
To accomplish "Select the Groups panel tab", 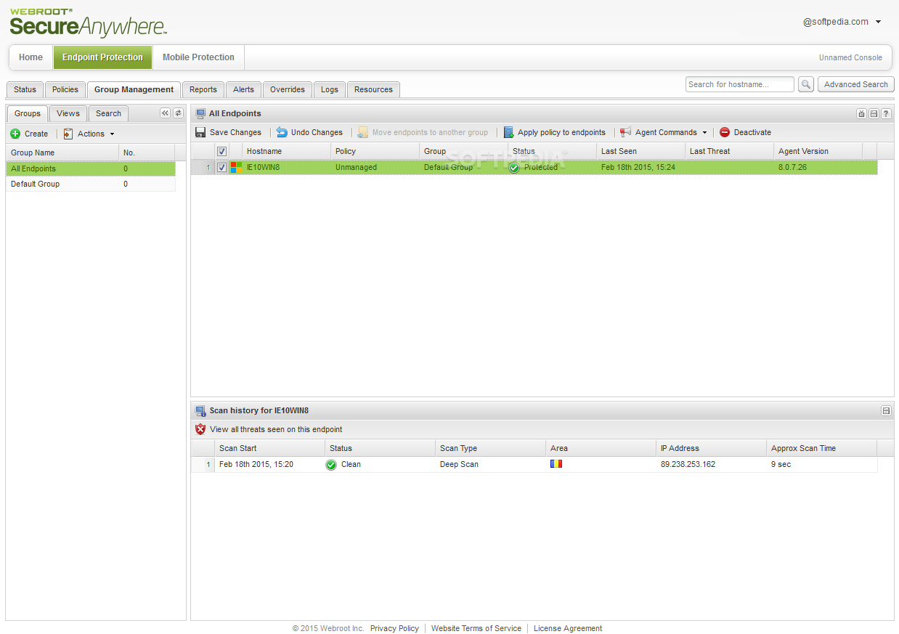I will point(28,113).
